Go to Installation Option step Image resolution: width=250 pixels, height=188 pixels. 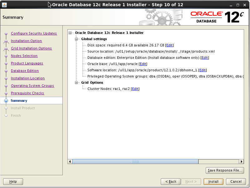click(x=26, y=41)
